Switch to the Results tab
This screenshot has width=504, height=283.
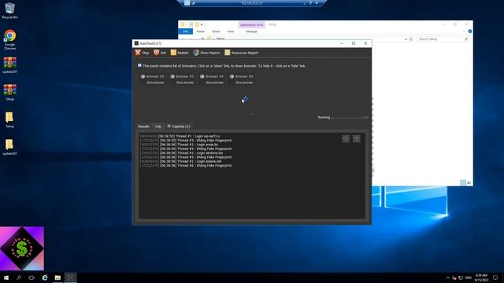coord(143,127)
